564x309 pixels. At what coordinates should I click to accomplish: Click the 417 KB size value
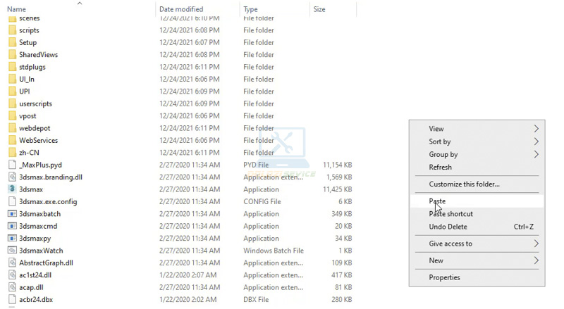(x=342, y=275)
